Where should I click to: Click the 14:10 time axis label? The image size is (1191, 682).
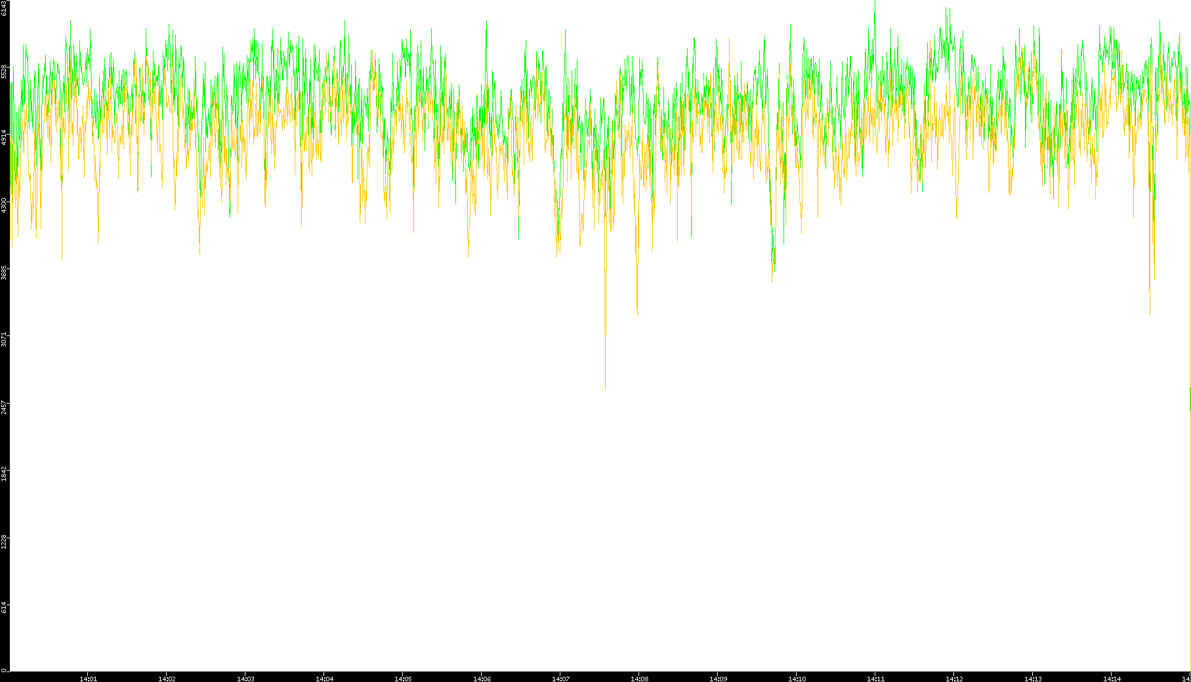[797, 679]
